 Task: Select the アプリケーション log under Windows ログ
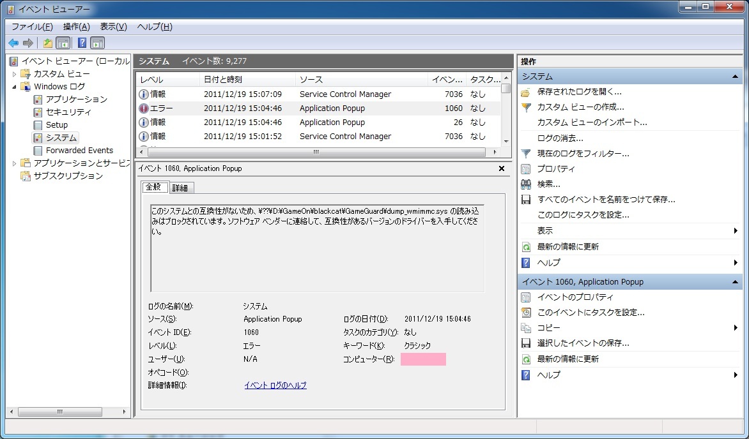(76, 100)
